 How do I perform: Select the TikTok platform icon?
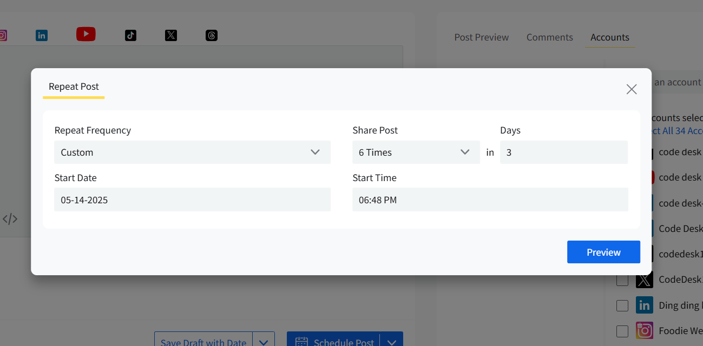pyautogui.click(x=130, y=36)
